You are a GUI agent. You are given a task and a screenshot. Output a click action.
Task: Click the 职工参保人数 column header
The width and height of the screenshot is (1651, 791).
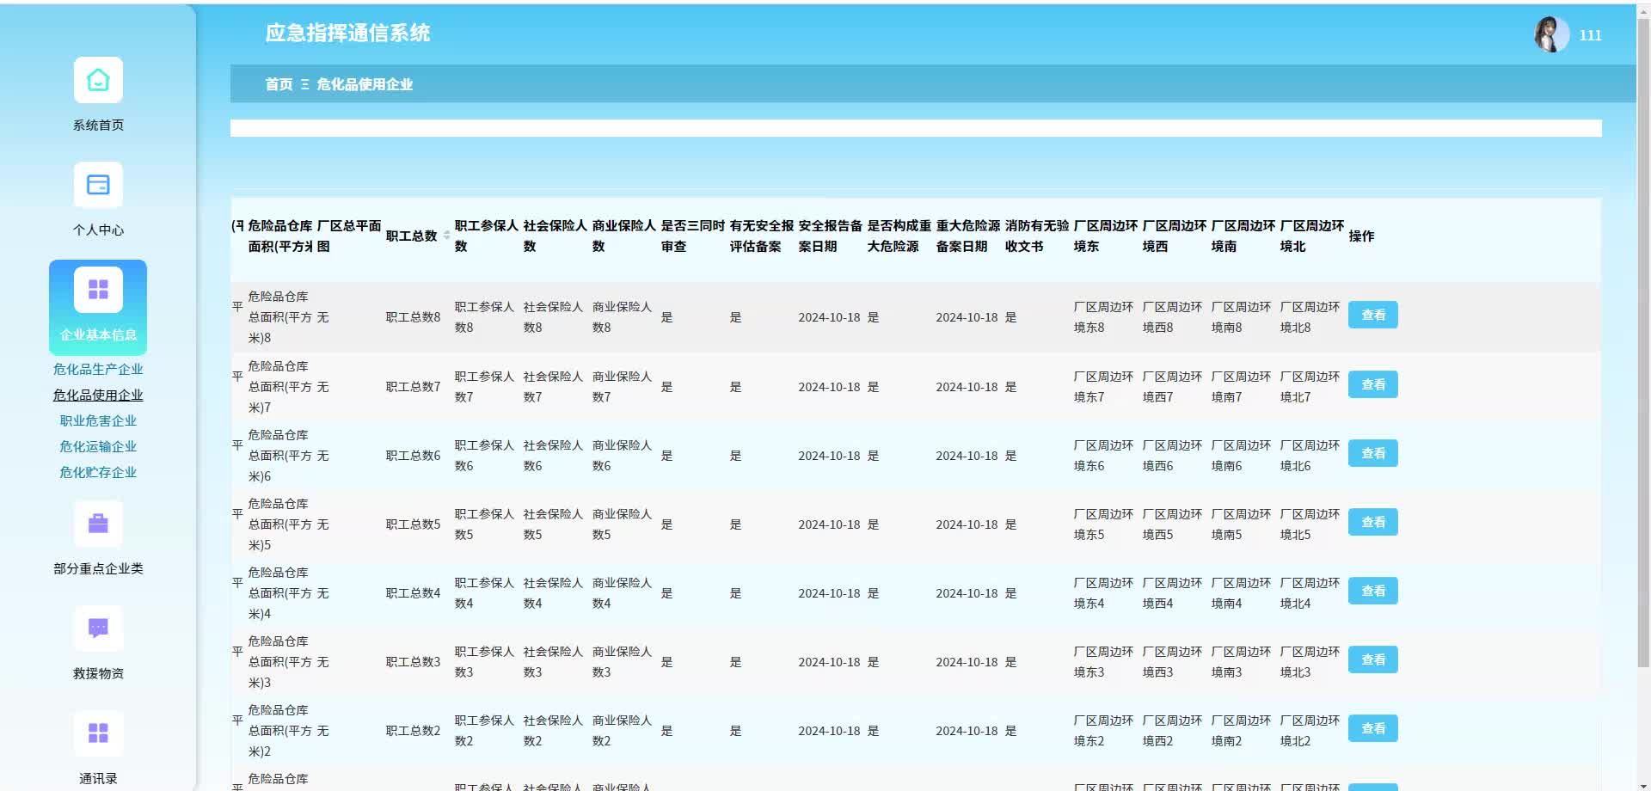[487, 236]
